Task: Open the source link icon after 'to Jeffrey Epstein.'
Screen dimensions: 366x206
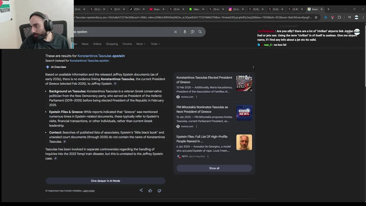Action: click(x=115, y=84)
